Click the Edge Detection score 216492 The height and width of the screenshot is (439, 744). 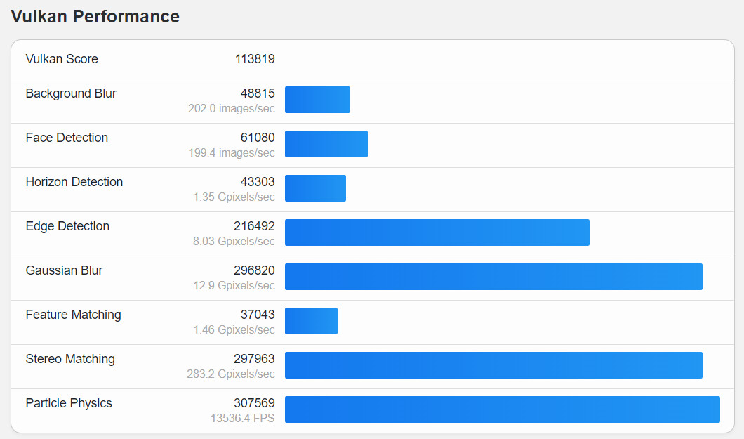point(254,226)
